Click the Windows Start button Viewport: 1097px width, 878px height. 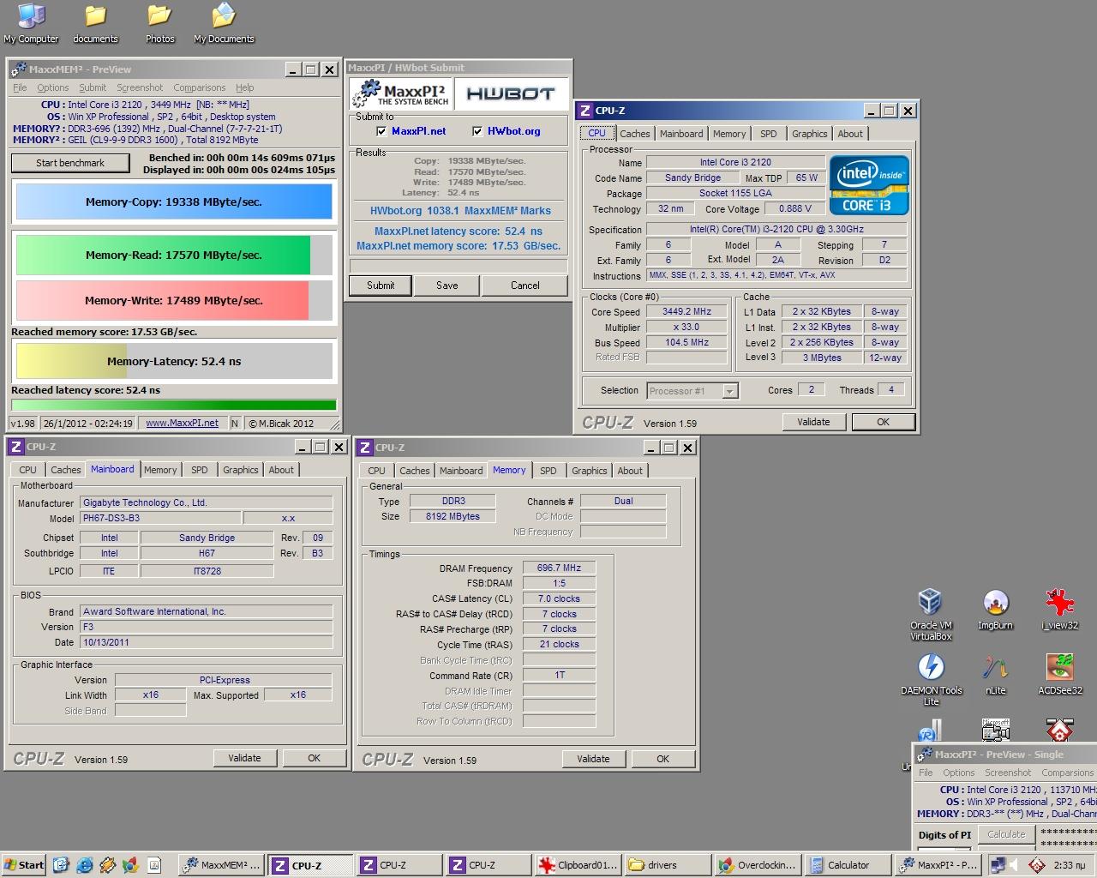click(23, 865)
